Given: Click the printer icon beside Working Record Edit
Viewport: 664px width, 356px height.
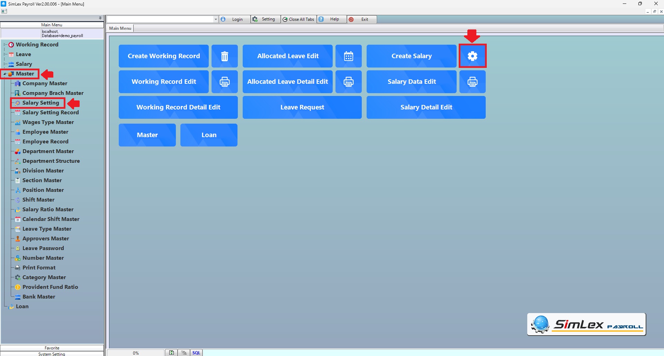Looking at the screenshot, I should 224,82.
